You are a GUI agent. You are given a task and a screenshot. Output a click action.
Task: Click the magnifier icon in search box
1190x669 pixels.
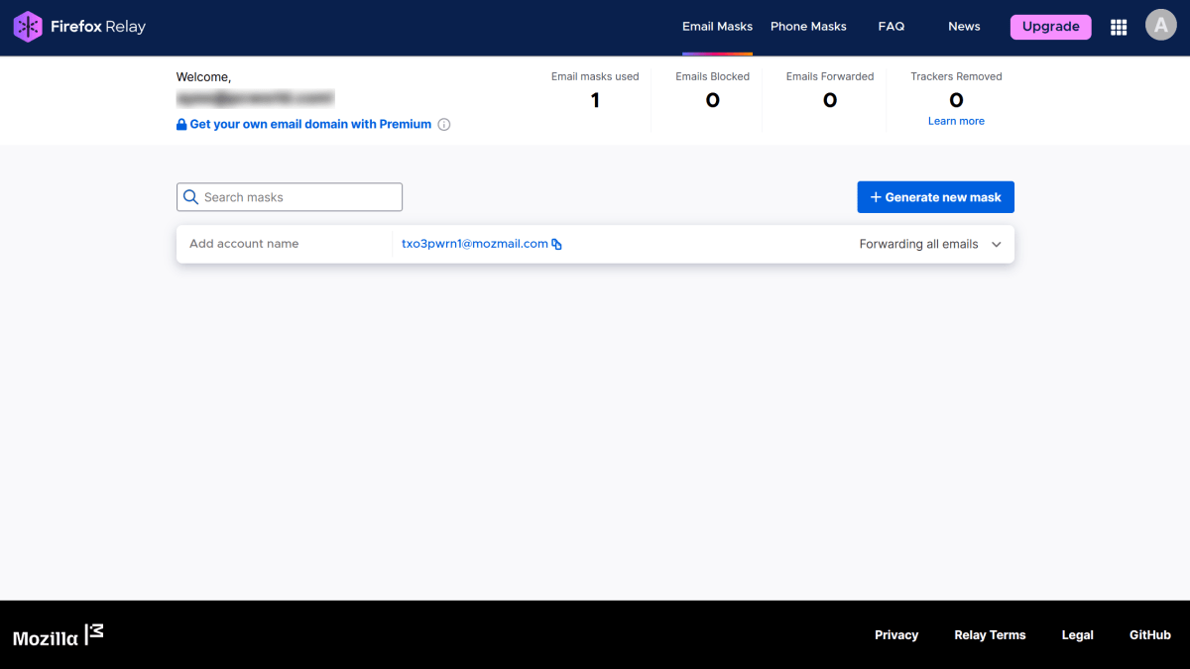[191, 197]
